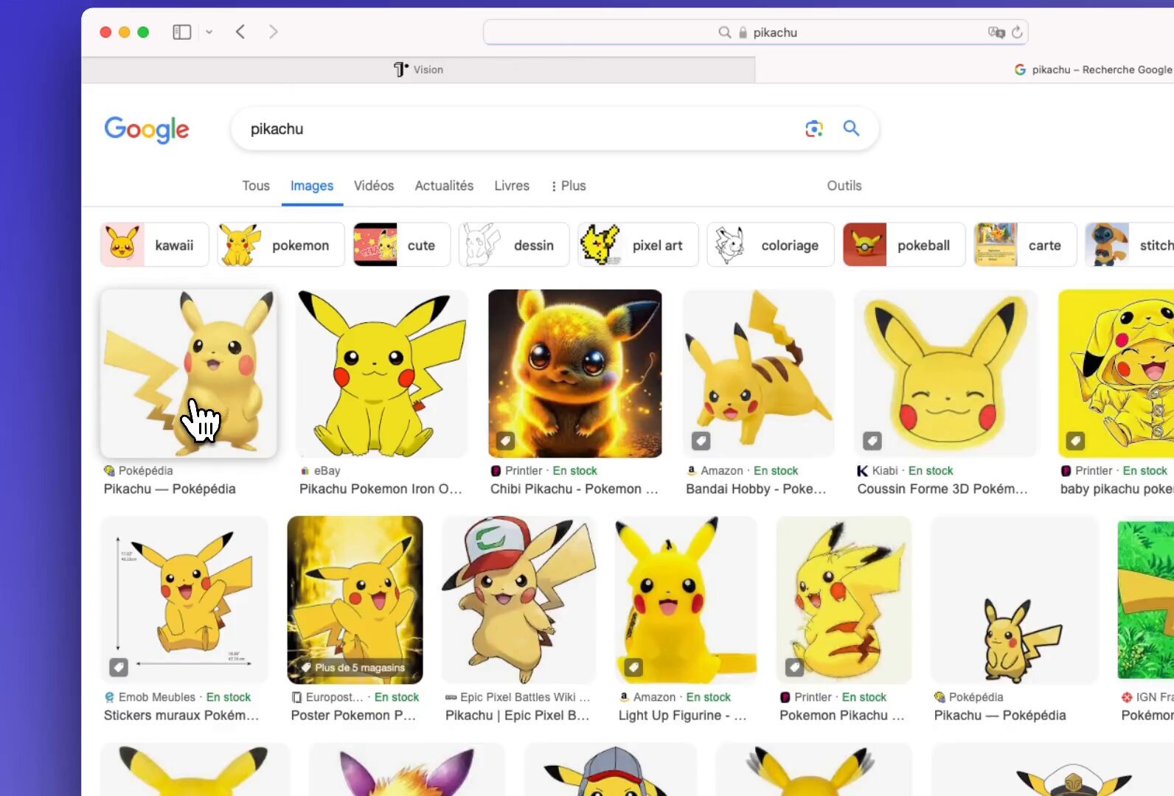Switch to the Vision browser tab
This screenshot has width=1174, height=796.
pos(418,69)
